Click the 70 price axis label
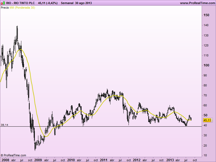The width and height of the screenshot is (216, 162). 205,95
